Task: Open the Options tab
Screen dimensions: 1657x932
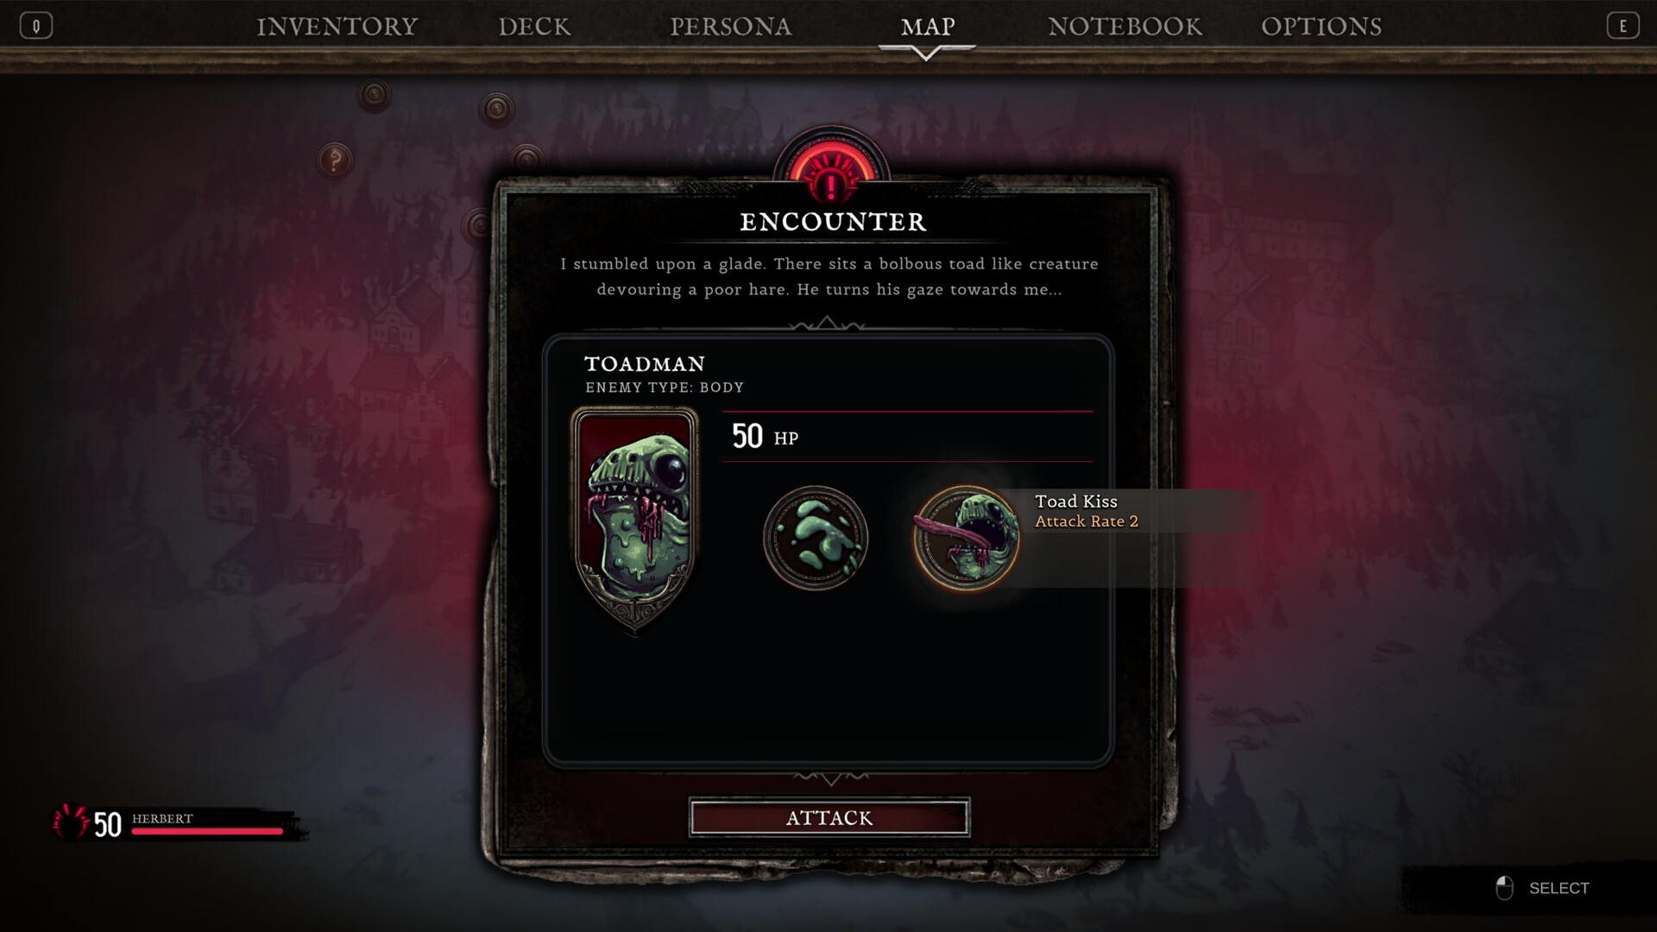Action: click(1321, 27)
